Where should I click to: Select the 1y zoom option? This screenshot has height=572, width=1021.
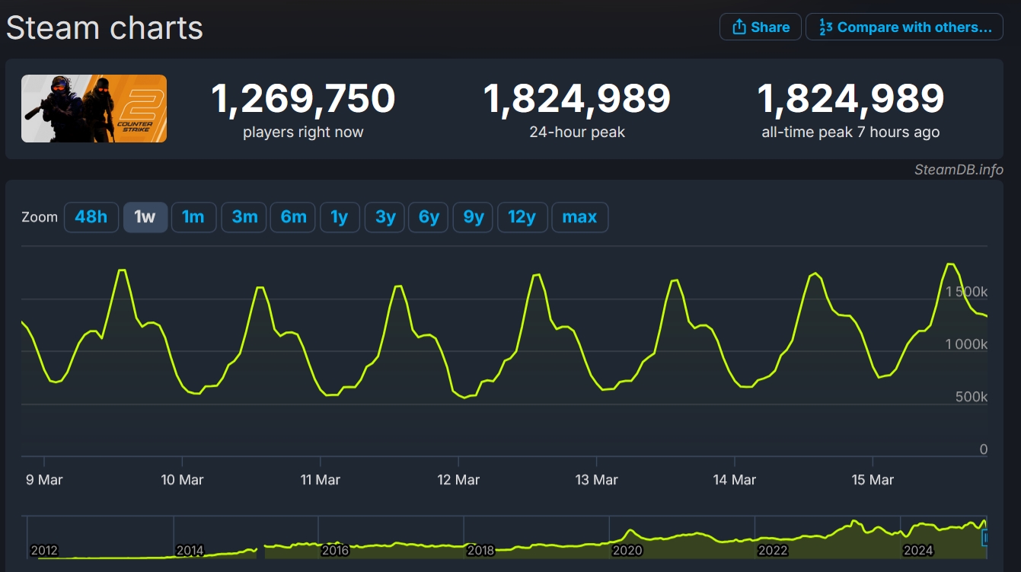point(340,217)
